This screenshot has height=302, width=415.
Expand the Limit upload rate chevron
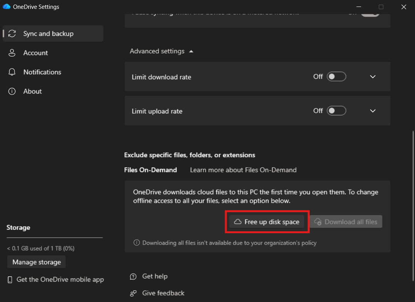[x=373, y=111]
